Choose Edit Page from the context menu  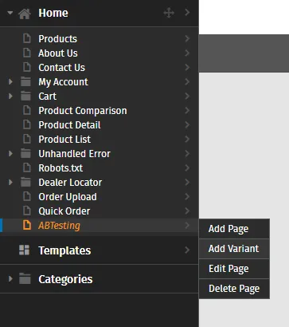[x=234, y=269]
